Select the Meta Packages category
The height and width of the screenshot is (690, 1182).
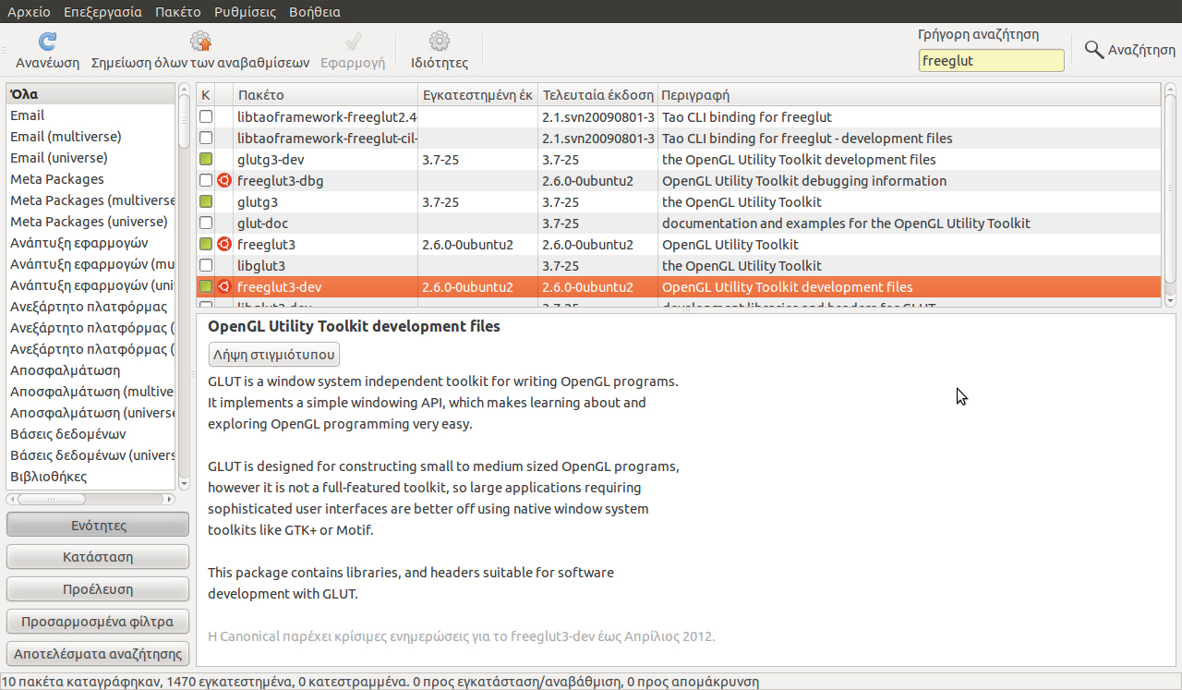[x=90, y=179]
